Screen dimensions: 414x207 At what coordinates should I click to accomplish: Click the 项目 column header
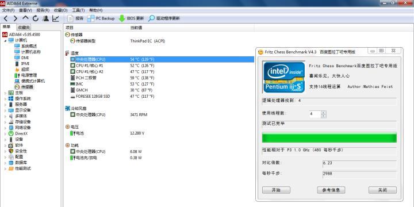97,28
